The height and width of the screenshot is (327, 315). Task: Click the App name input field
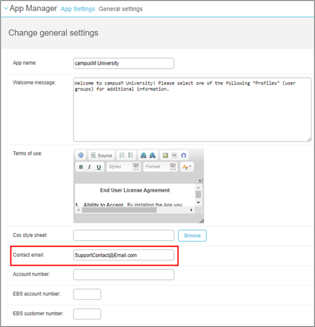(x=124, y=63)
